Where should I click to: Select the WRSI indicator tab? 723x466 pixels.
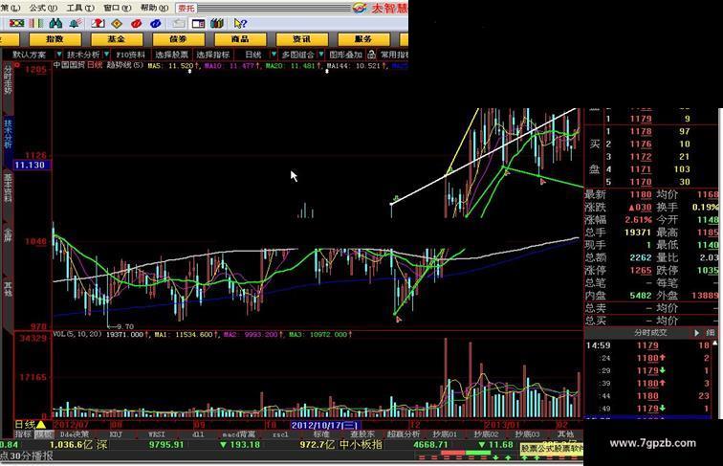[157, 434]
